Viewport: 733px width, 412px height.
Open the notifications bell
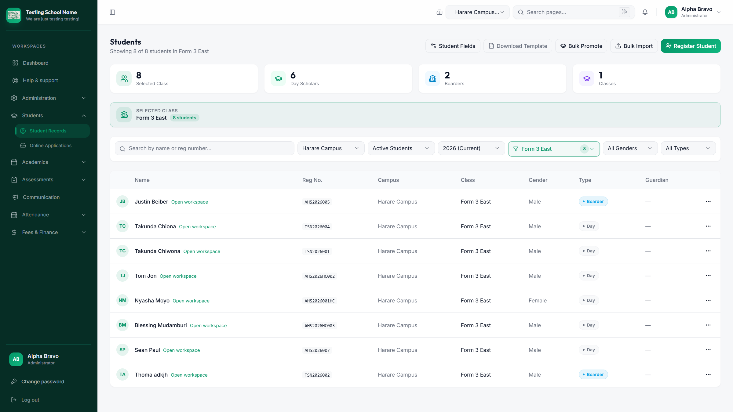[645, 12]
